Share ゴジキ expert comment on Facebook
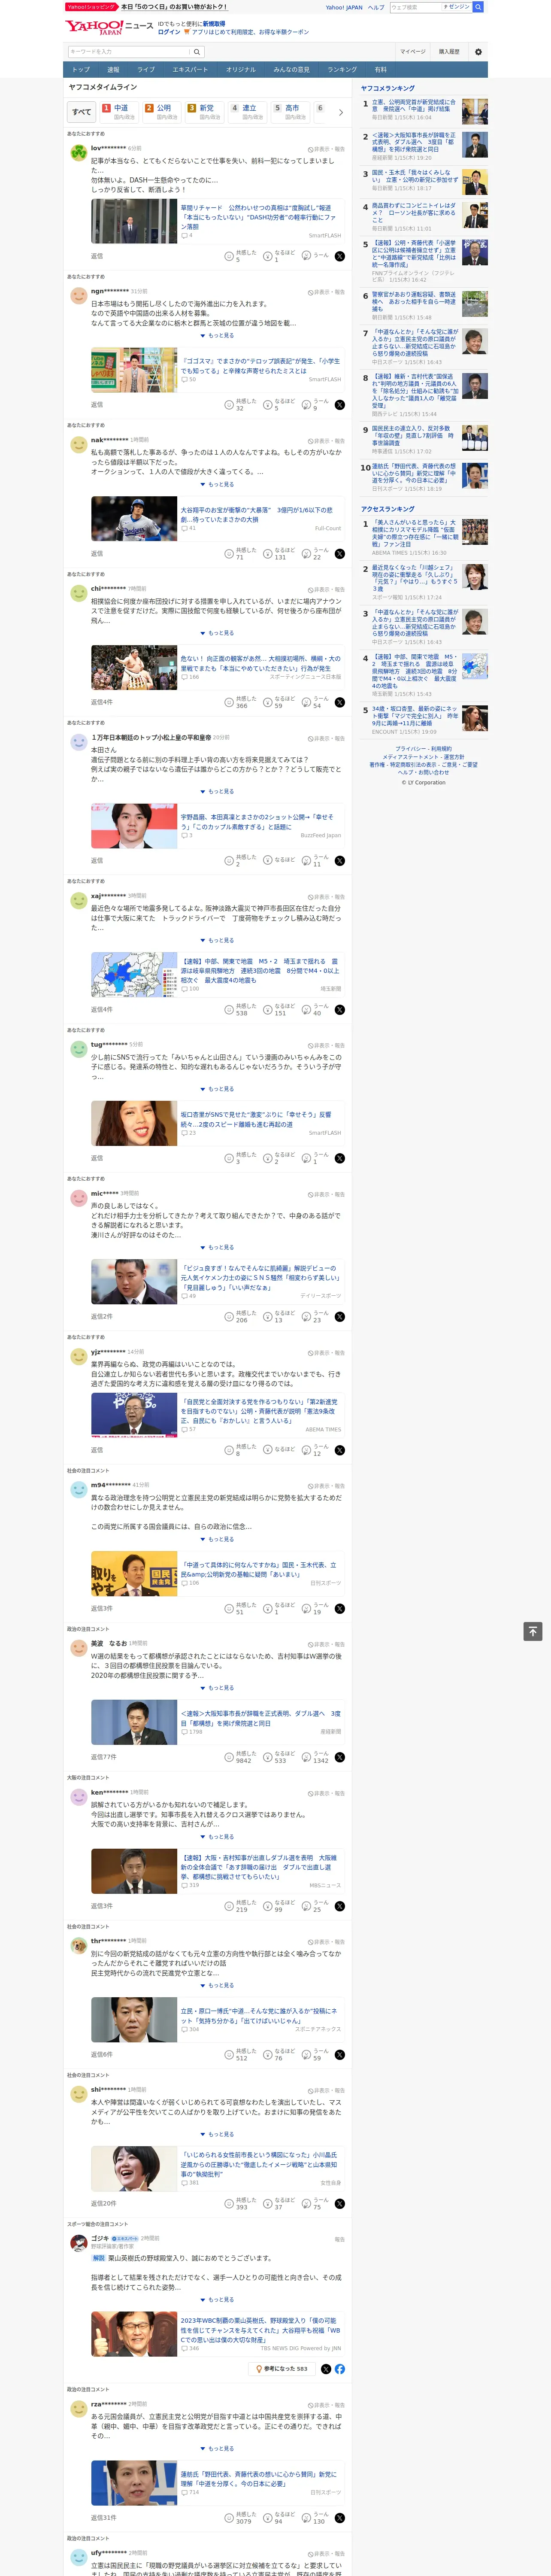551x2576 pixels. (x=340, y=2369)
